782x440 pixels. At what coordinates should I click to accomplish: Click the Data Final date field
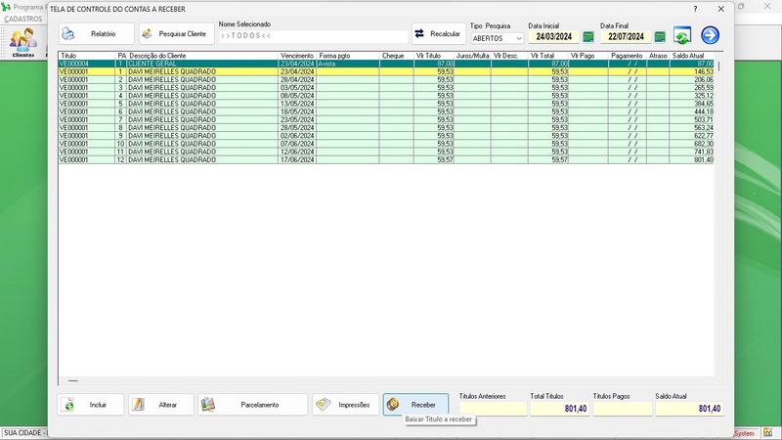(x=626, y=37)
